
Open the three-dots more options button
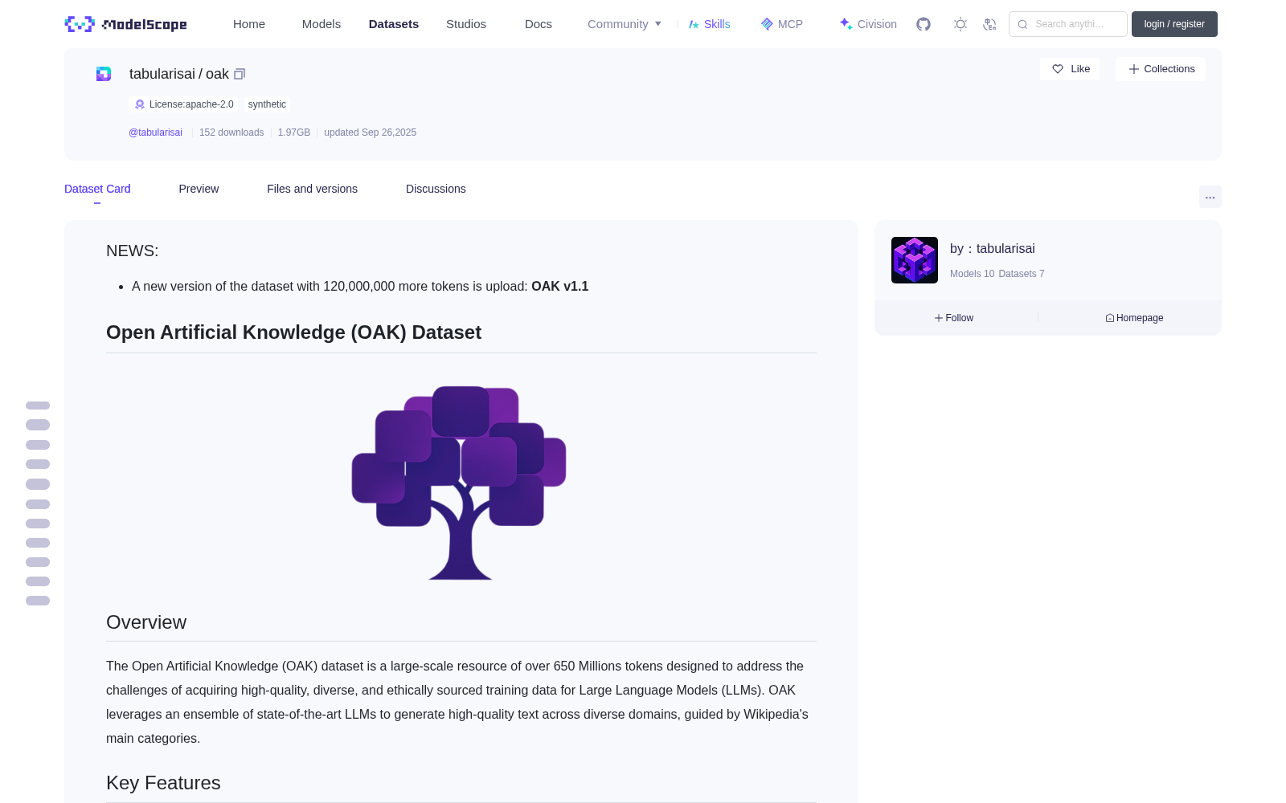pyautogui.click(x=1210, y=197)
